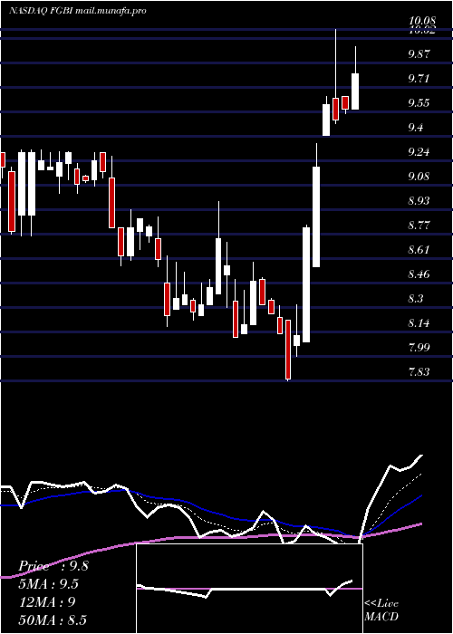Click the 7.99 price axis label
Image resolution: width=453 pixels, height=634 pixels.
pos(419,347)
